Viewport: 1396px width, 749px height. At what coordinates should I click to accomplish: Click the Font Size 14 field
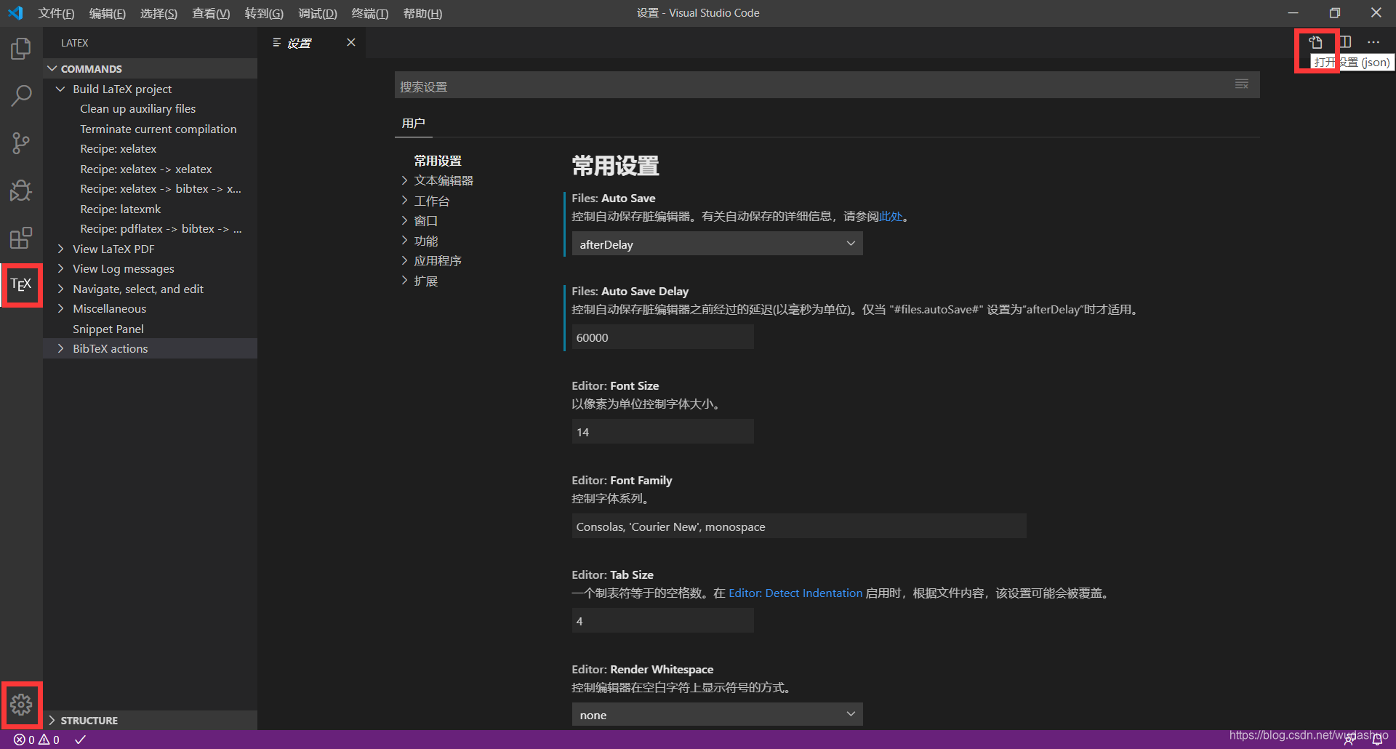point(662,432)
